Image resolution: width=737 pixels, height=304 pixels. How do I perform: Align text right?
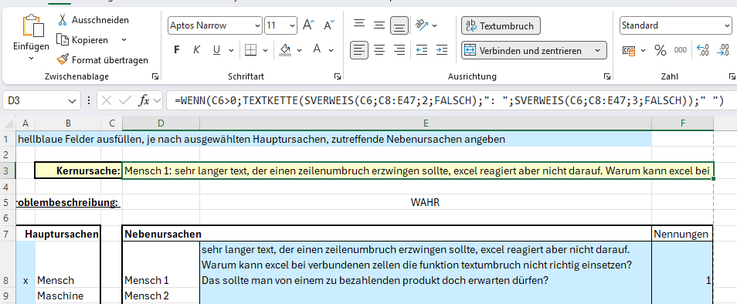pyautogui.click(x=399, y=49)
